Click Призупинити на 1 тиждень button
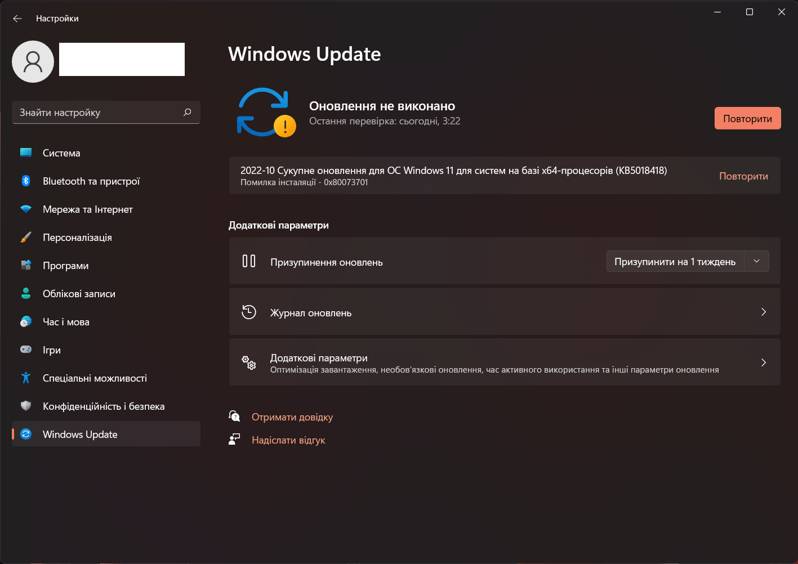This screenshot has width=798, height=564. coord(675,261)
